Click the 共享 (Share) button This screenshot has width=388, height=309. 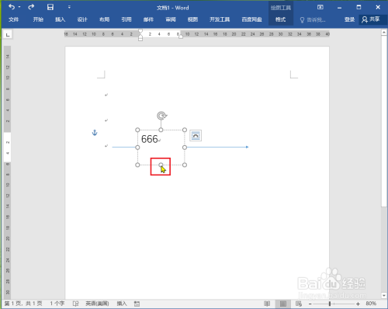[371, 19]
